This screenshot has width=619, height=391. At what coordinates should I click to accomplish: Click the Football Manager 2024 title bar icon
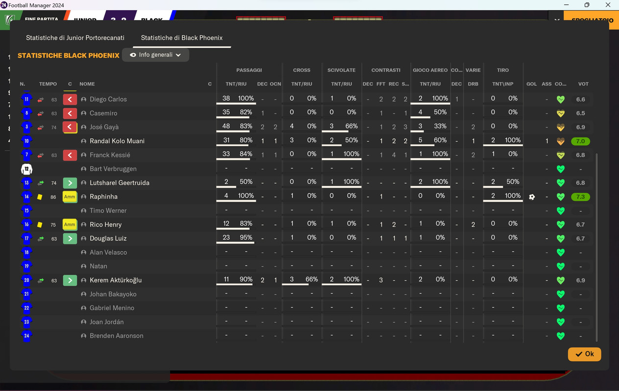(x=4, y=5)
